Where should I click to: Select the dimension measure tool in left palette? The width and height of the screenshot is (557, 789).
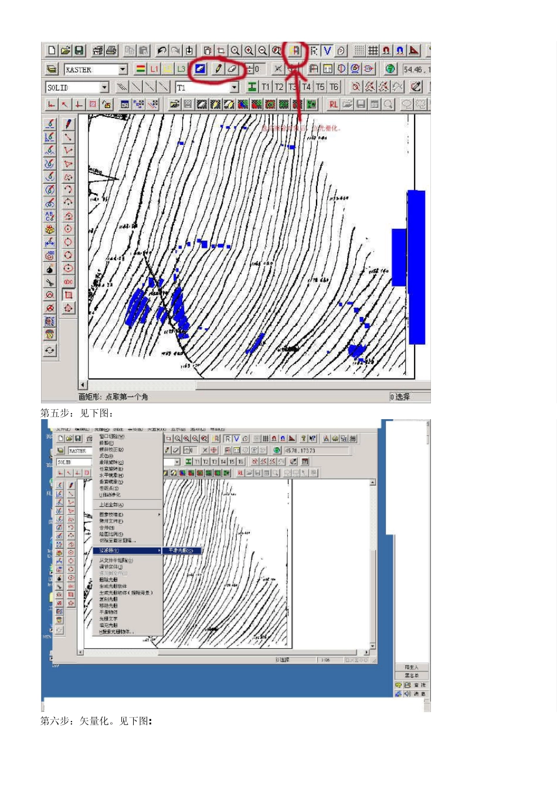50,242
